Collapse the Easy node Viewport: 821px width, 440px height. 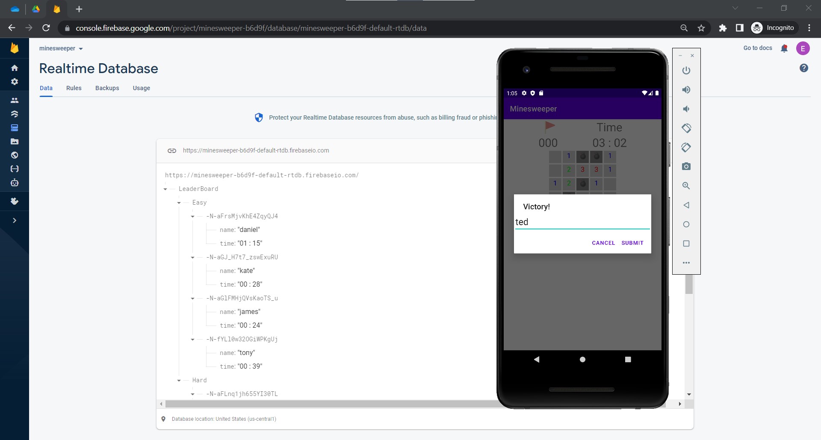(x=179, y=203)
